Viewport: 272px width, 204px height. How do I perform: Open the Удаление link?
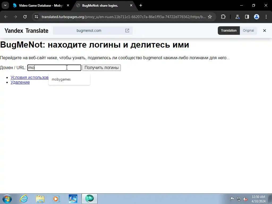[x=20, y=82]
